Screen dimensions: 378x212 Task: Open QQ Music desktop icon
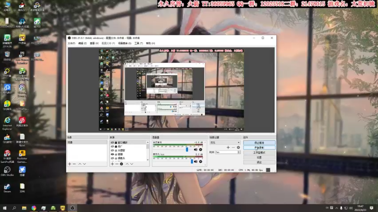pos(7,105)
